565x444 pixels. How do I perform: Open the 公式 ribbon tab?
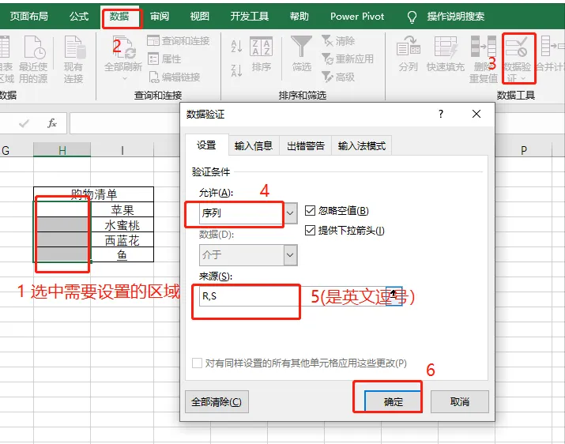(79, 17)
